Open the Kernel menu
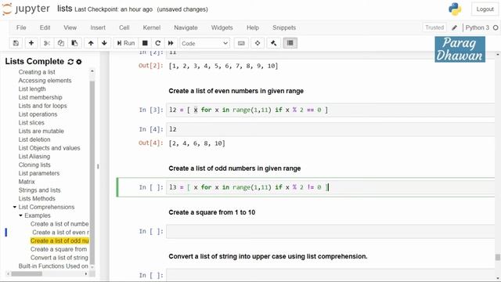Image resolution: width=501 pixels, height=282 pixels. [151, 28]
